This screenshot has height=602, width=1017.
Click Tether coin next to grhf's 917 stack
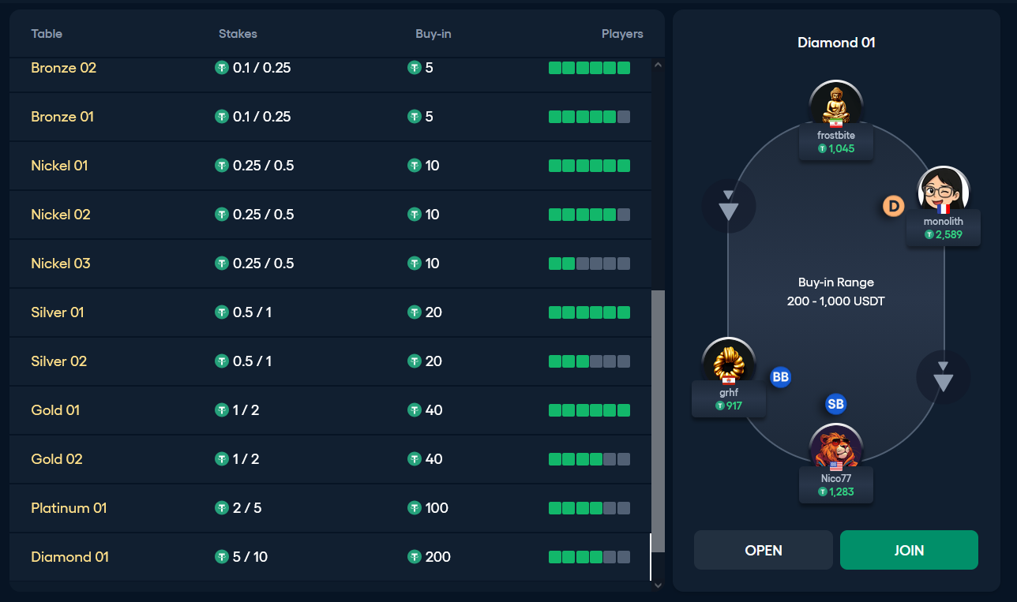click(719, 406)
